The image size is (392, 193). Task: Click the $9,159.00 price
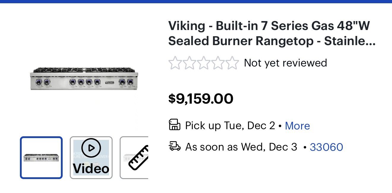201,99
